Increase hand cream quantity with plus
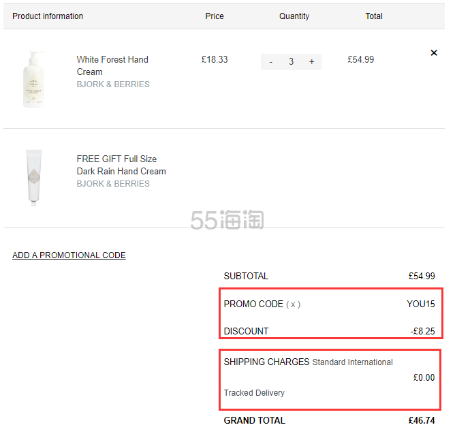455x440 pixels. click(x=311, y=62)
